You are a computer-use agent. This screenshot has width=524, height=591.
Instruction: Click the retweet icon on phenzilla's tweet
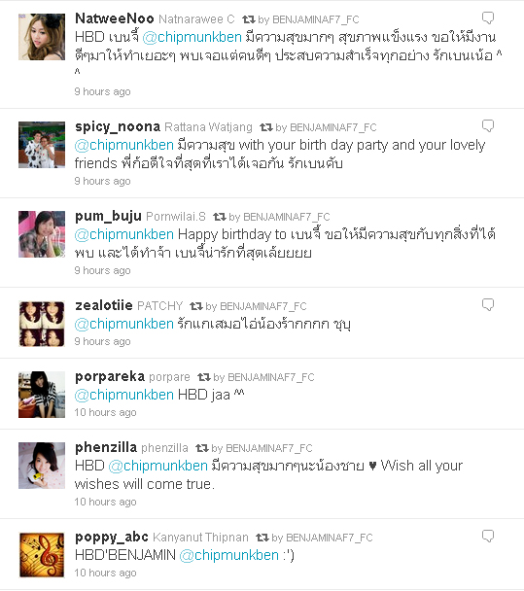(202, 448)
